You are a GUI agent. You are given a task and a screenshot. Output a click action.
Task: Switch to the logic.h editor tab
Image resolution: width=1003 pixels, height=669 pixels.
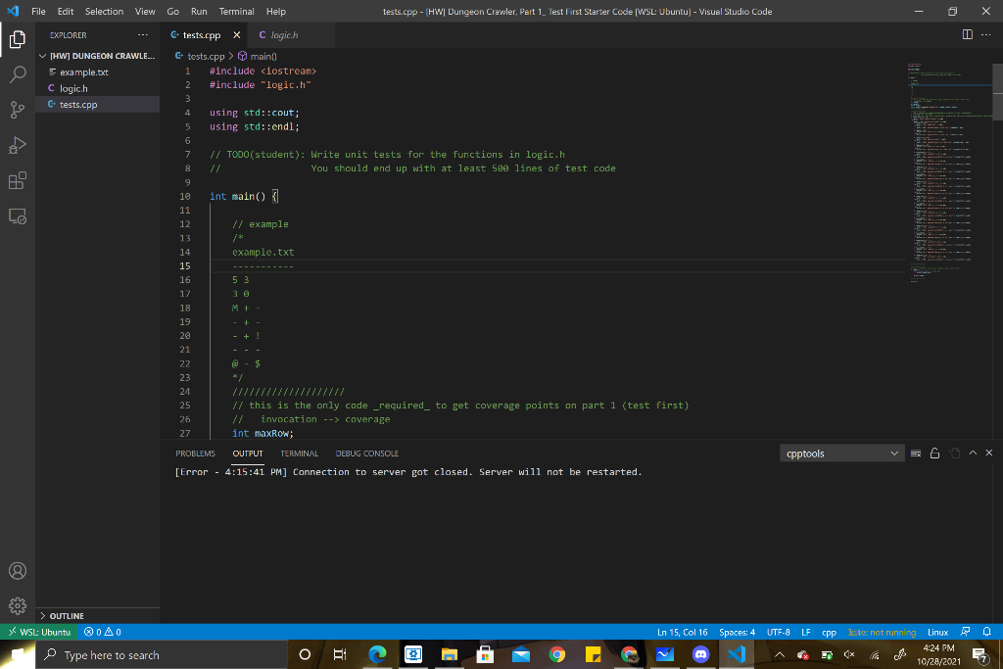[x=279, y=35]
